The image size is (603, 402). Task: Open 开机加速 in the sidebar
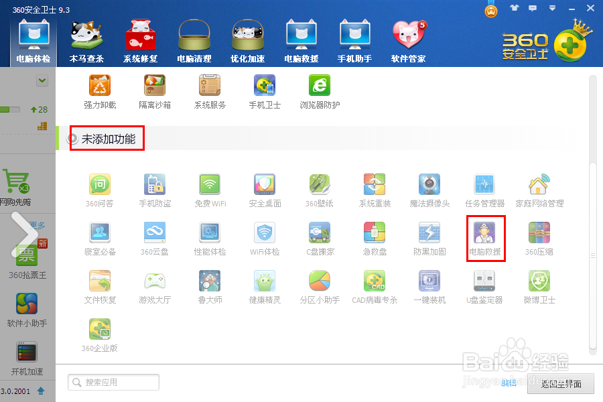click(x=27, y=358)
